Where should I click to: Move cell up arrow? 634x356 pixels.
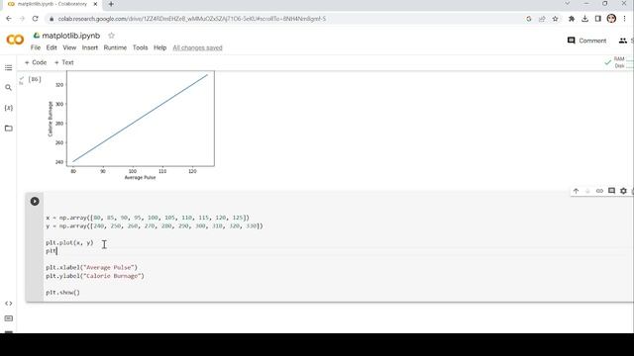point(576,191)
